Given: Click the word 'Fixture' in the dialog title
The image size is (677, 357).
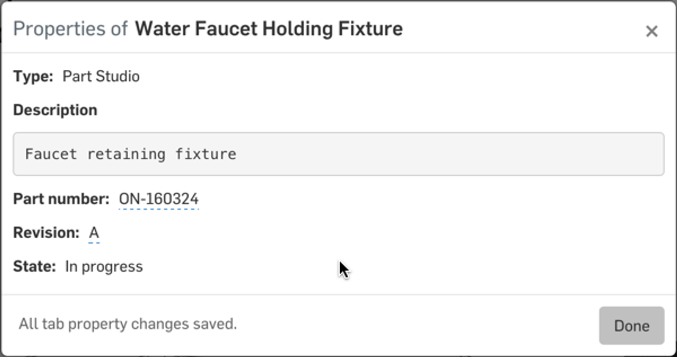Looking at the screenshot, I should coord(370,29).
